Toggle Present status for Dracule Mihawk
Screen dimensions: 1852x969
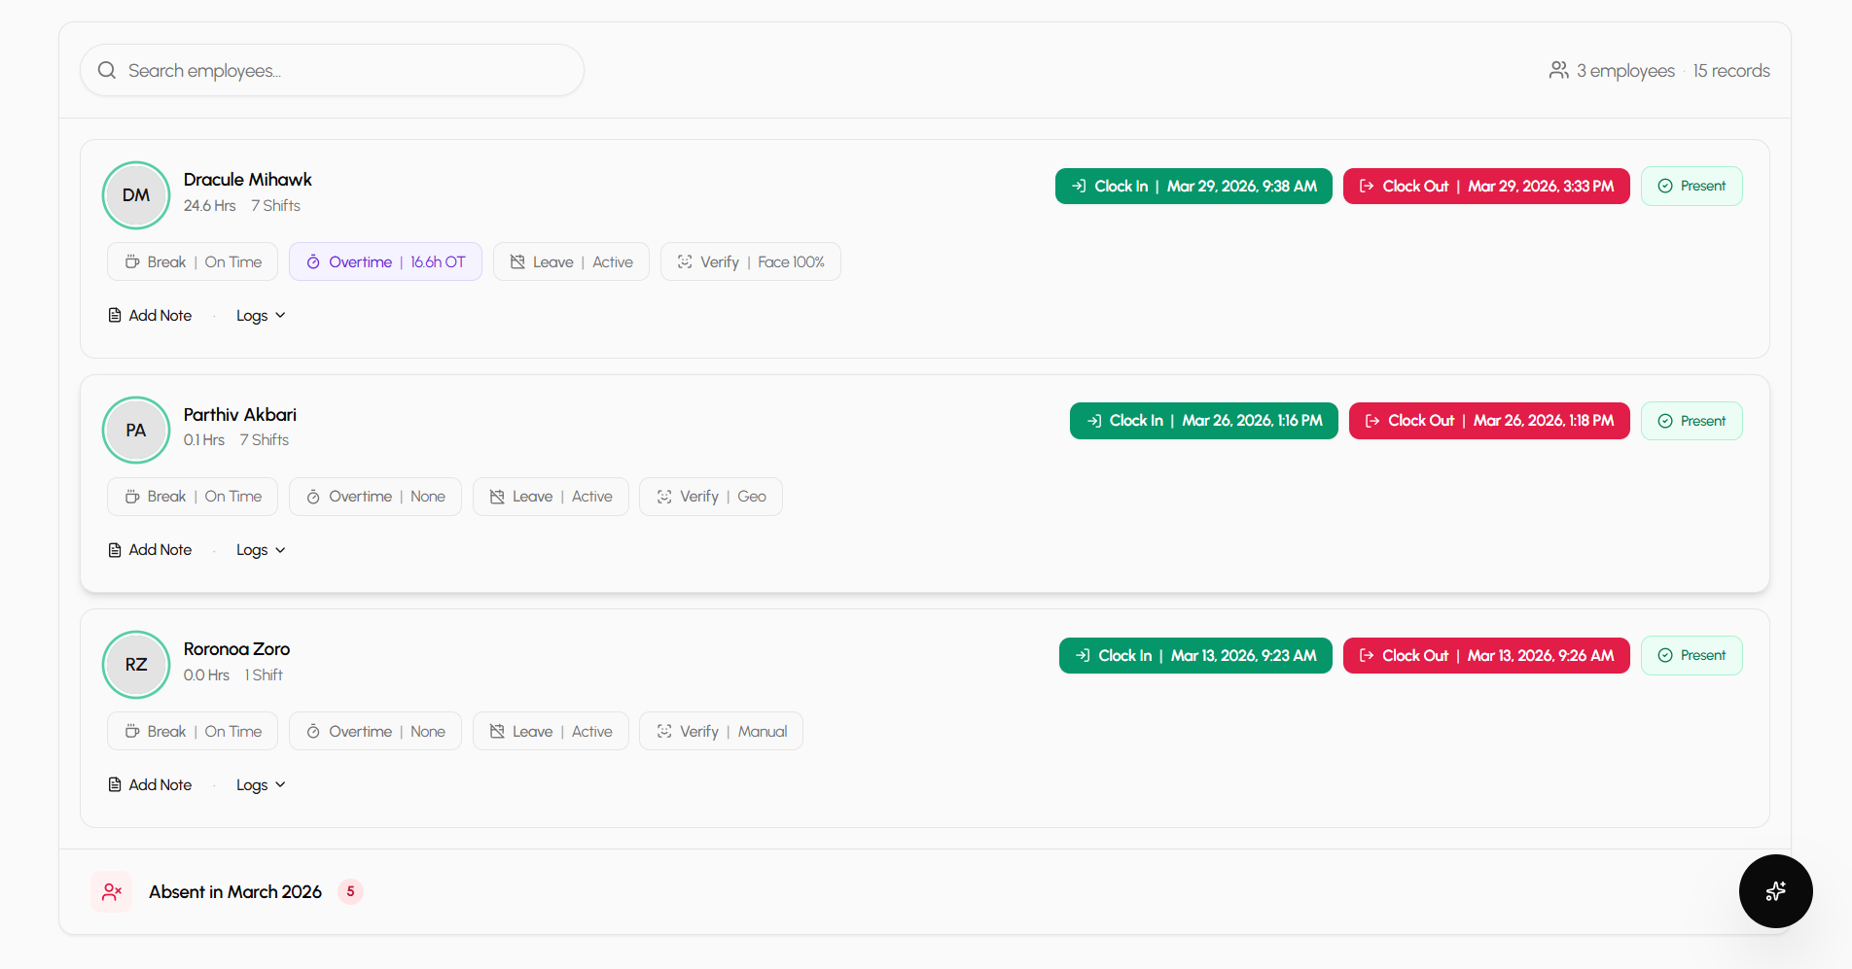[1692, 186]
